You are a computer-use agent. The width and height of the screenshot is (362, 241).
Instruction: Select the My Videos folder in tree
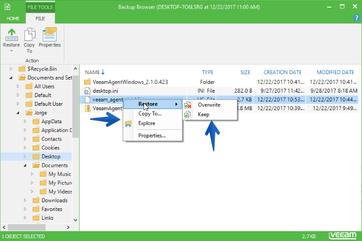tap(61, 191)
